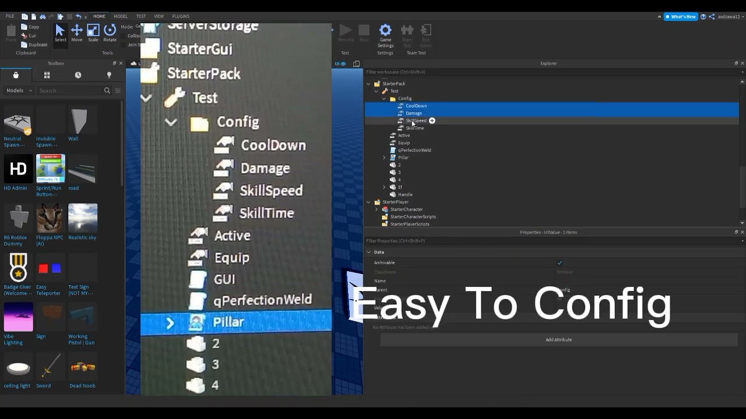Undock the Properties panel
The height and width of the screenshot is (419, 746).
(736, 232)
